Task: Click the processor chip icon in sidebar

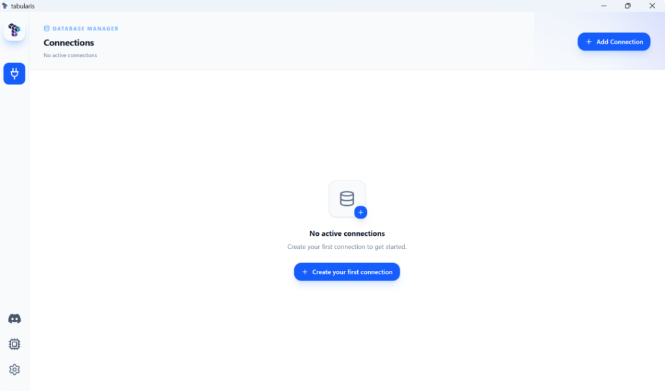Action: point(14,344)
